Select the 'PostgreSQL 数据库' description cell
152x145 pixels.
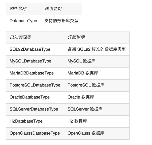pos(97,85)
